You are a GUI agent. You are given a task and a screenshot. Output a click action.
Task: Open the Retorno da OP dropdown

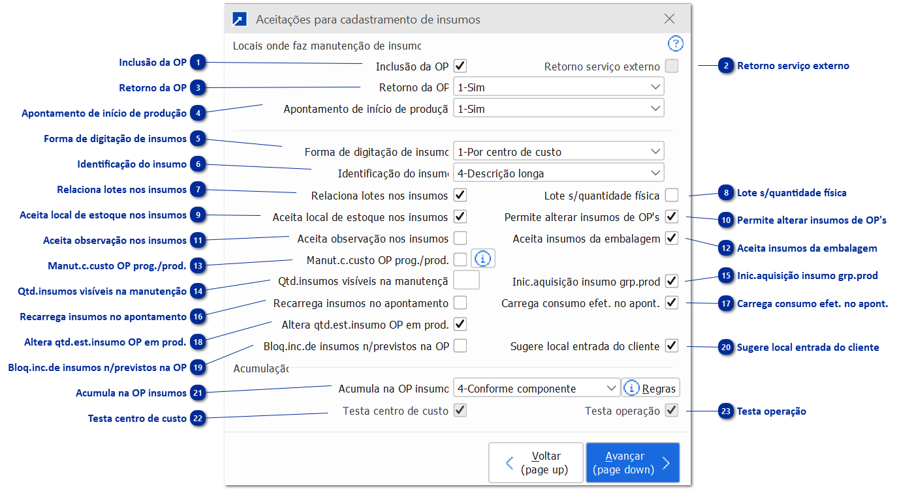click(558, 87)
